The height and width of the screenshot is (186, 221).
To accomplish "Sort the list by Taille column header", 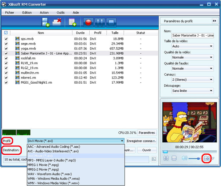I will [x=115, y=33].
